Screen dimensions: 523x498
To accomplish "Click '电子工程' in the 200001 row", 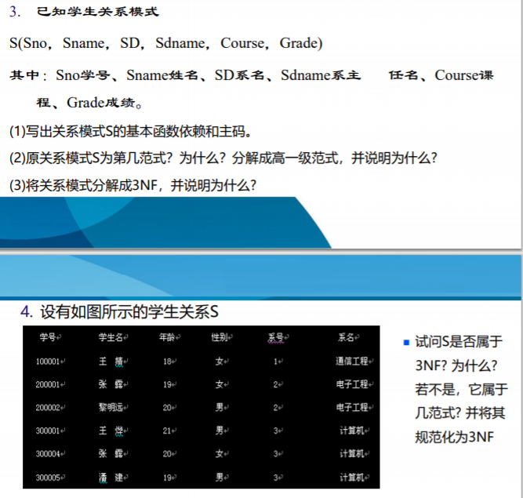I will pyautogui.click(x=354, y=384).
